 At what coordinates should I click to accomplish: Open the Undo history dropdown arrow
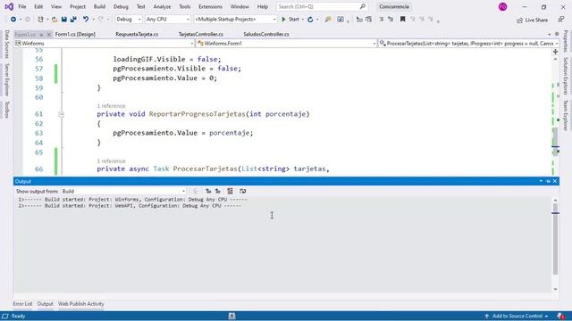(93, 20)
